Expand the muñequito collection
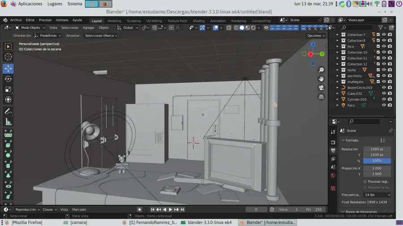 pos(338,82)
